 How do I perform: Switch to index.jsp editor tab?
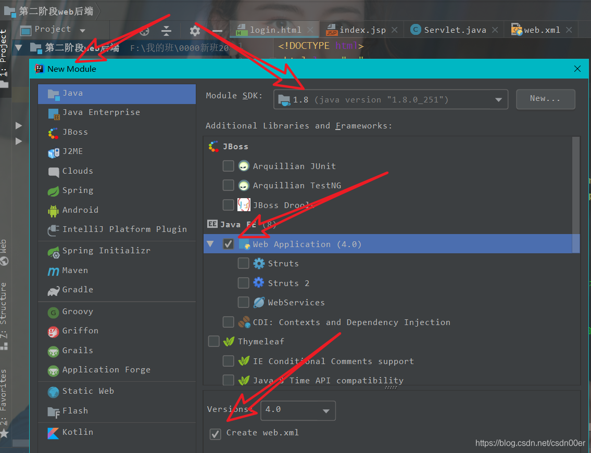(362, 30)
